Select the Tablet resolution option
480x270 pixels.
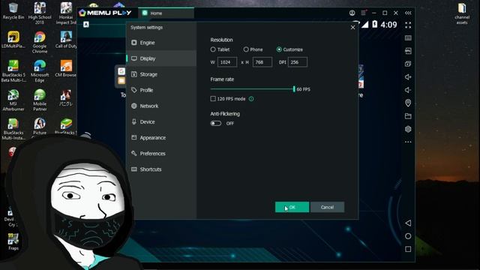213,49
